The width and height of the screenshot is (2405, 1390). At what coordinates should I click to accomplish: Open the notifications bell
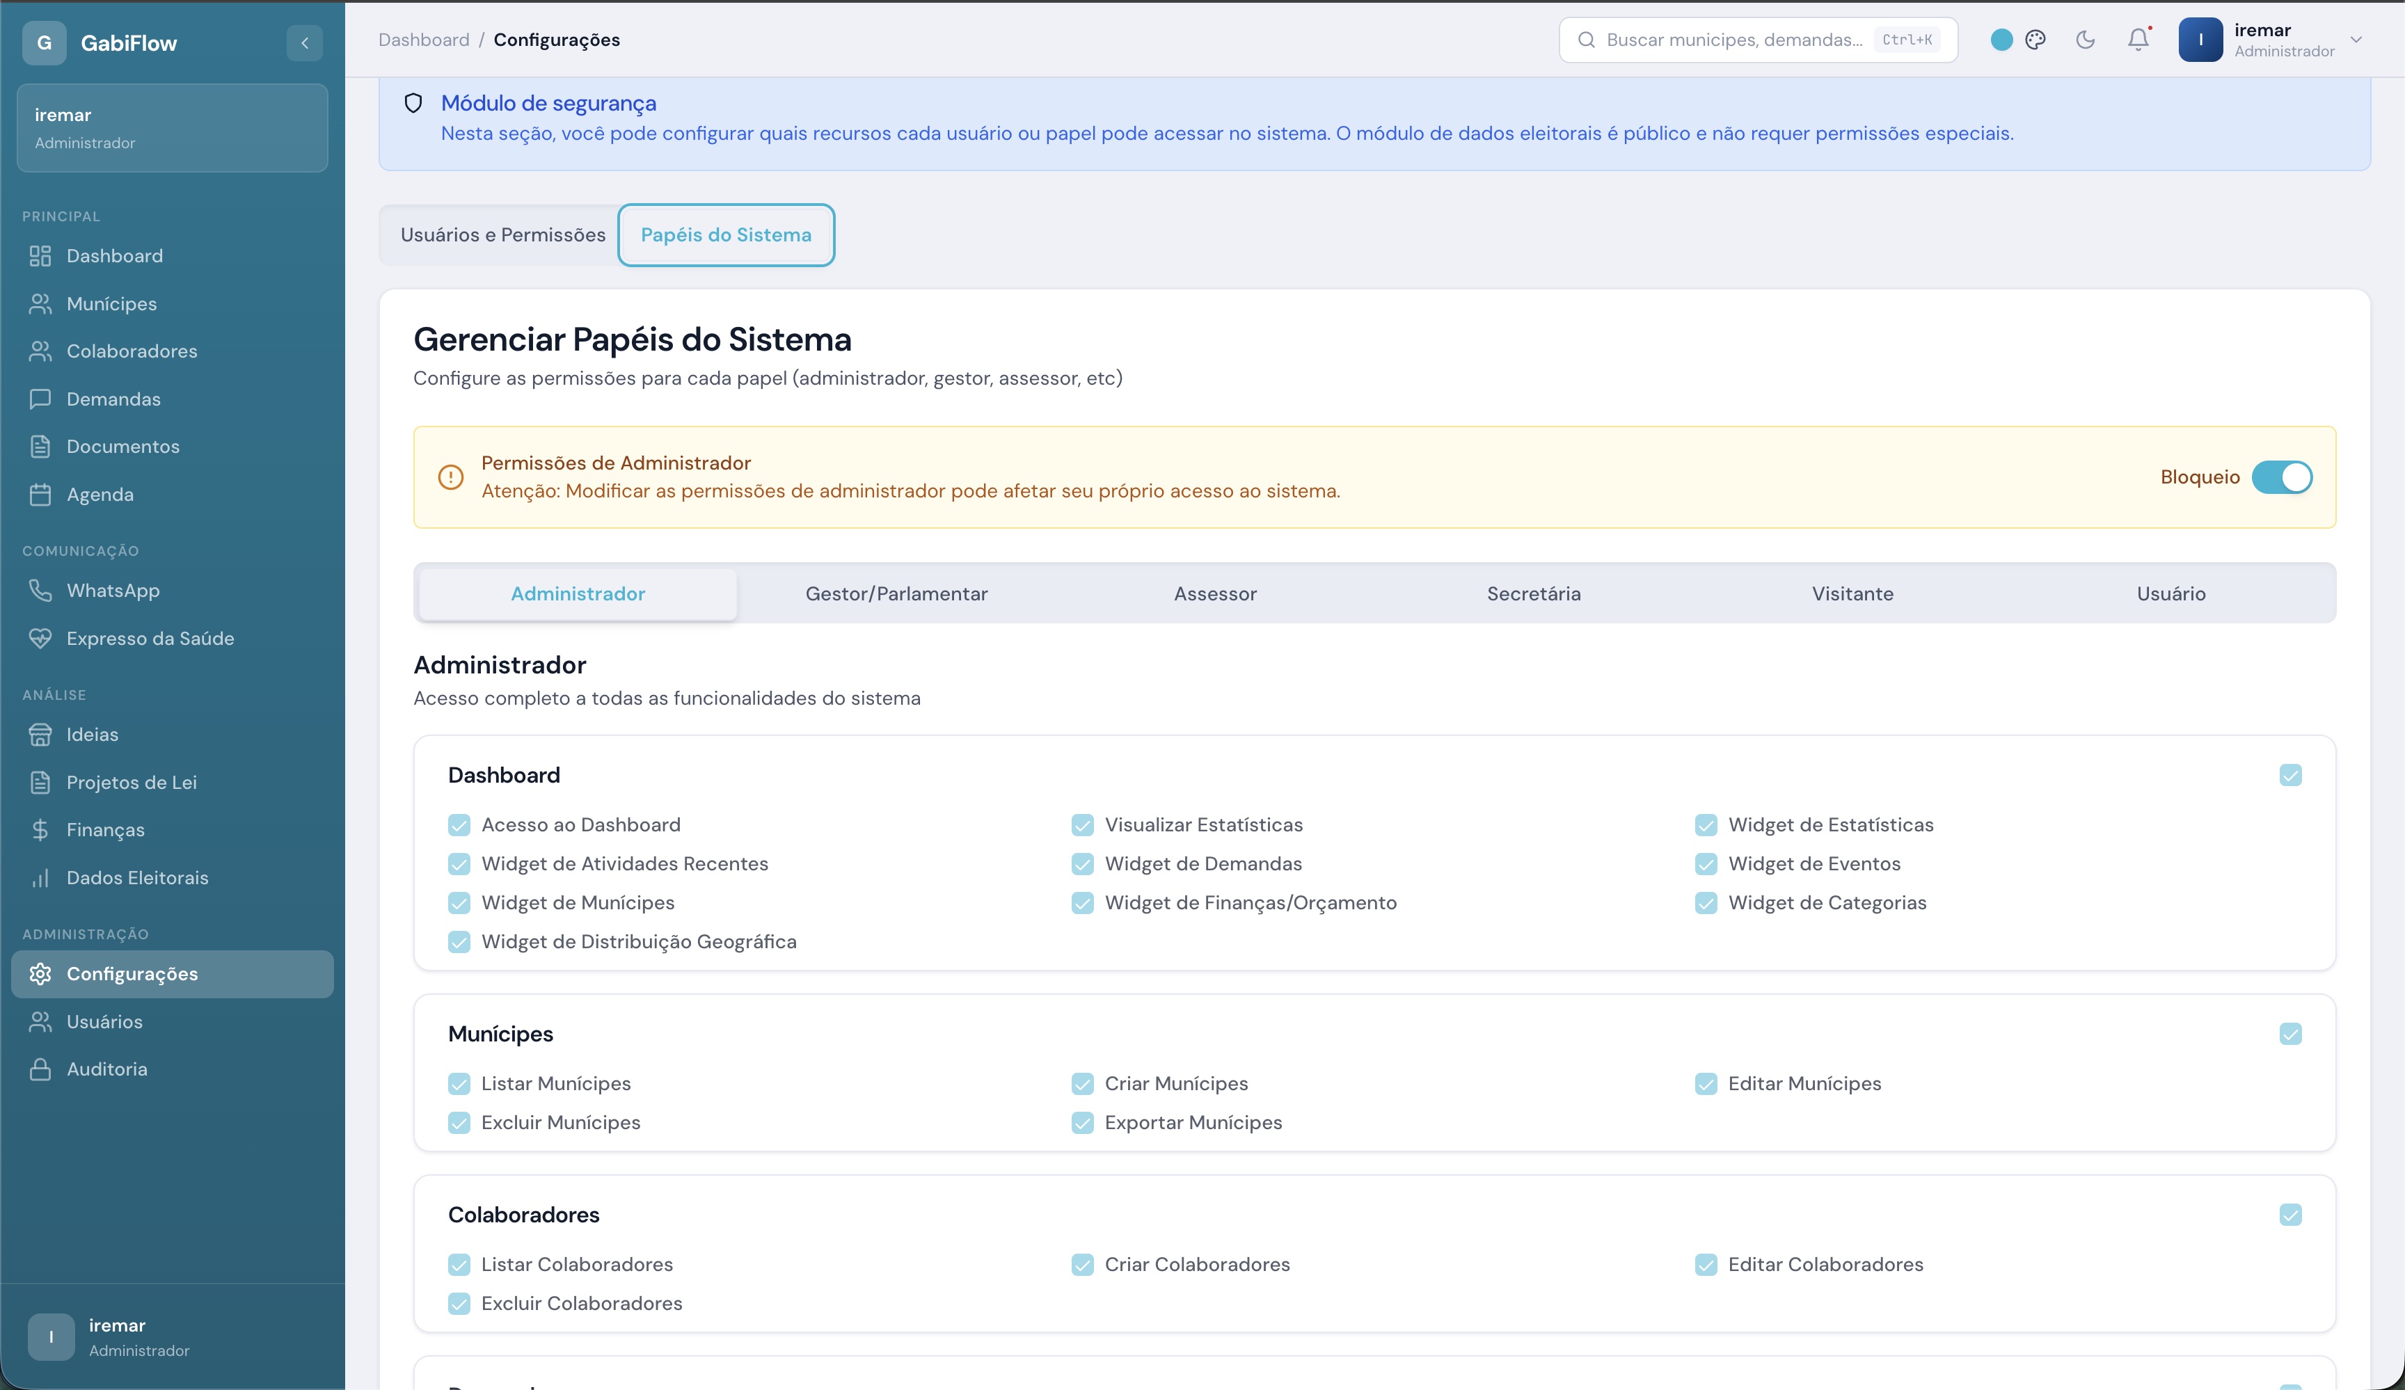[x=2138, y=39]
